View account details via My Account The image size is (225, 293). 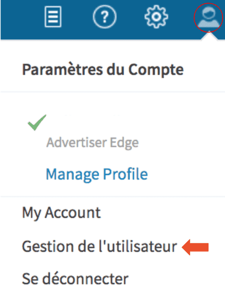[x=62, y=212]
